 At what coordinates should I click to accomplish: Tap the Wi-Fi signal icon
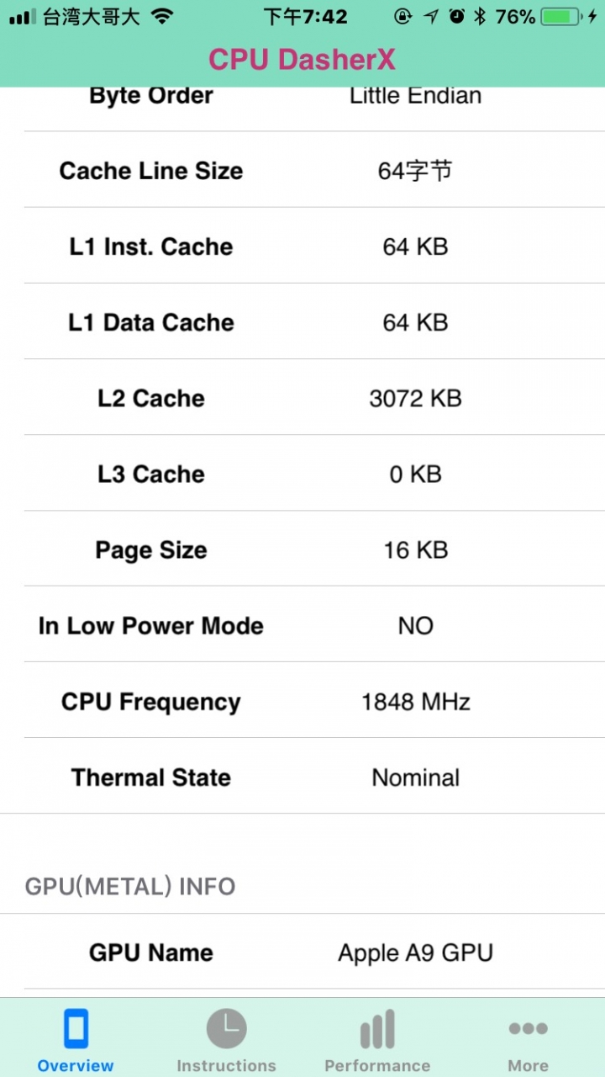164,16
